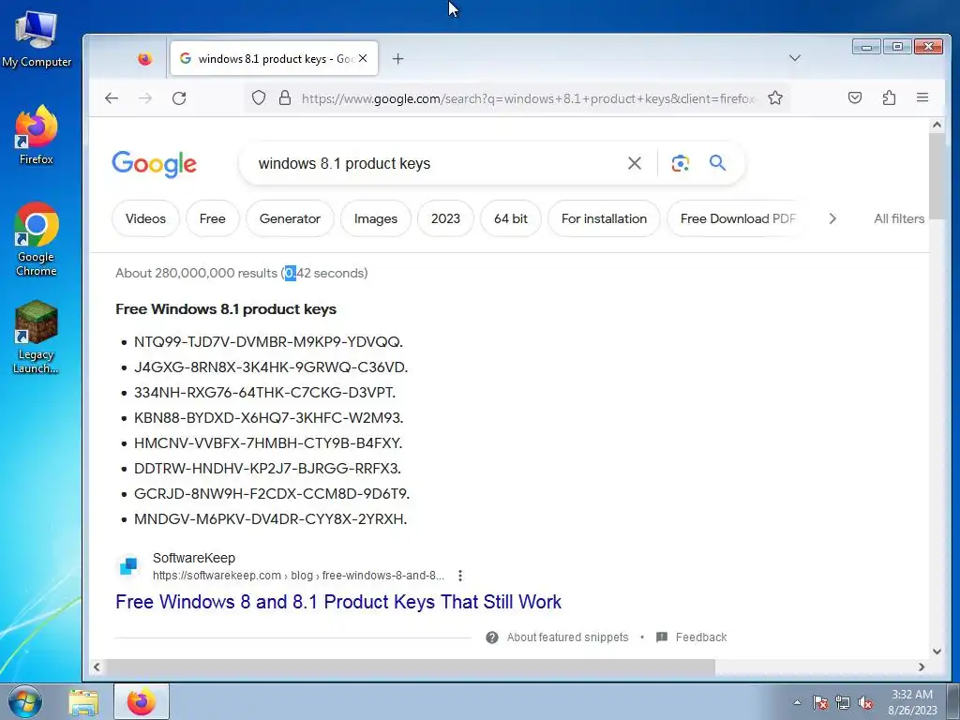
Task: Select the Generator filter chip
Action: pos(291,218)
